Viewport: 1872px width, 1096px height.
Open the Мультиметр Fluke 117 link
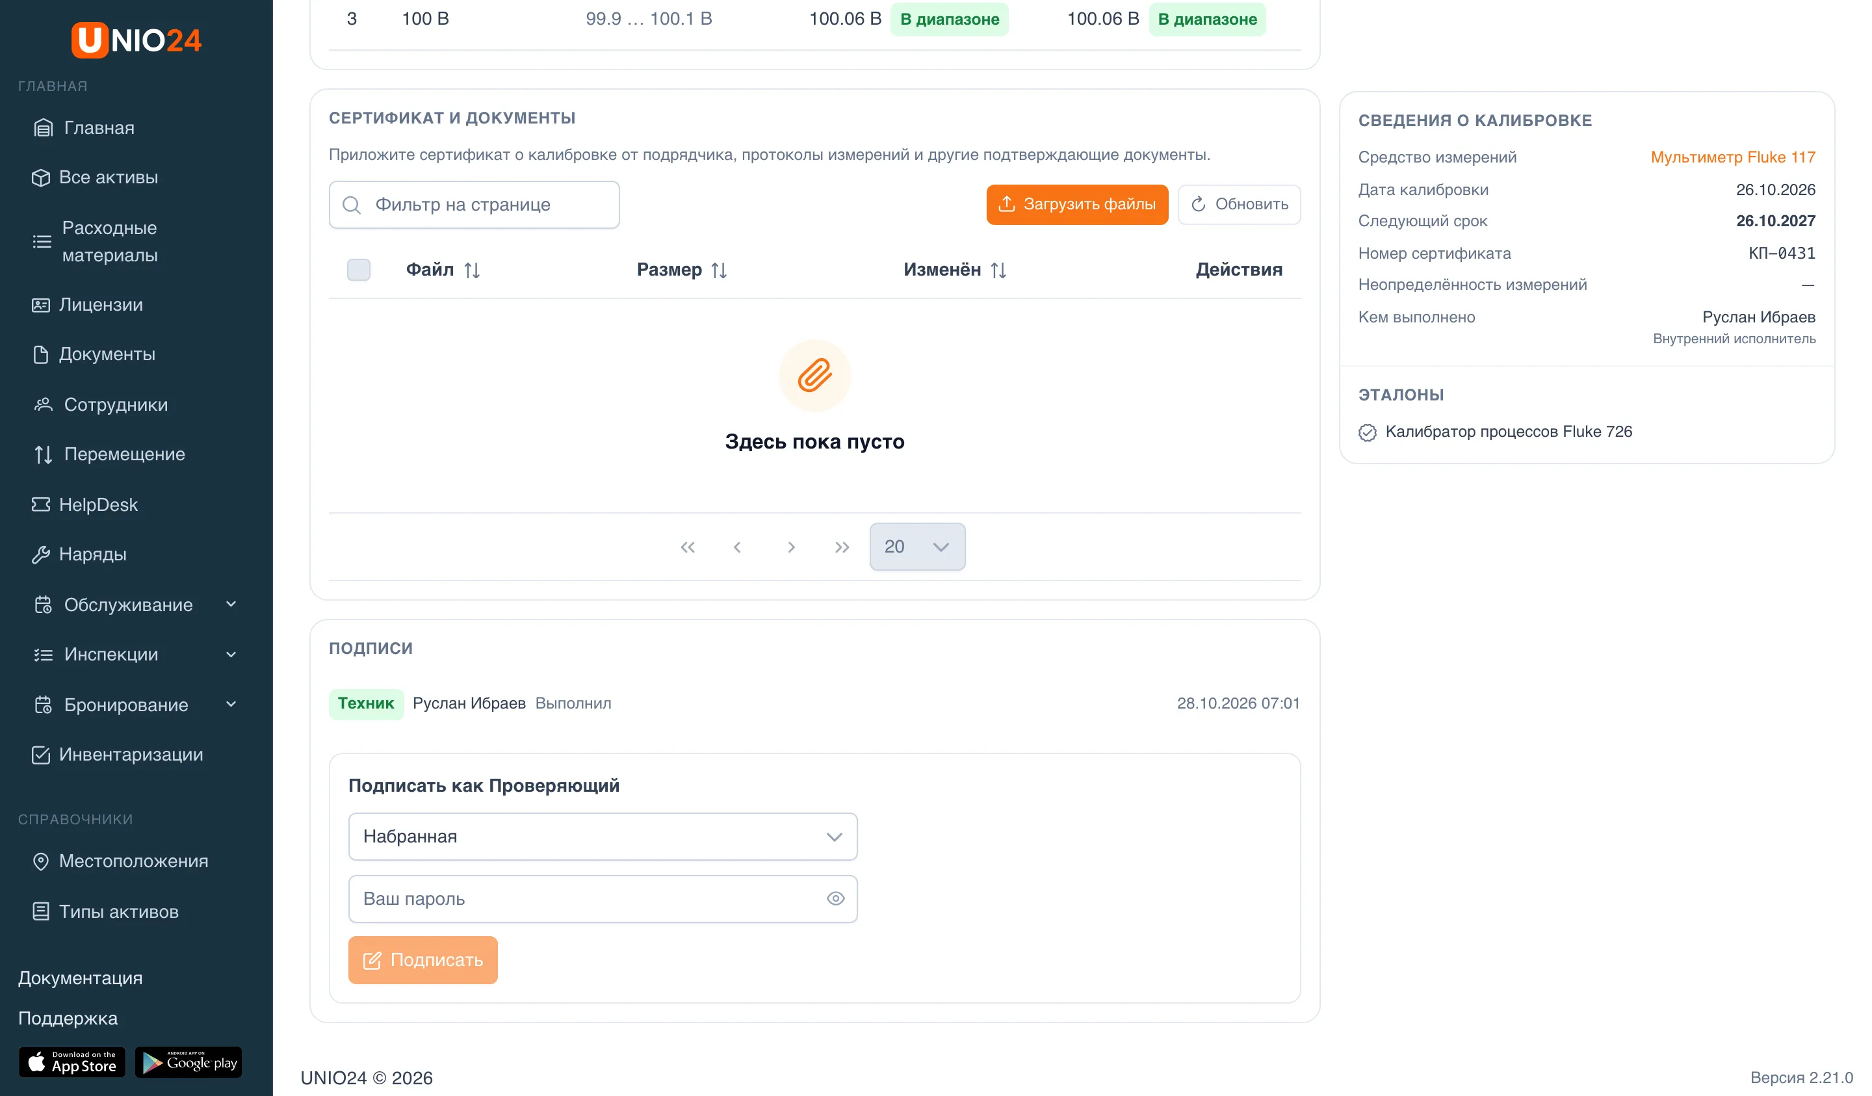pos(1732,157)
